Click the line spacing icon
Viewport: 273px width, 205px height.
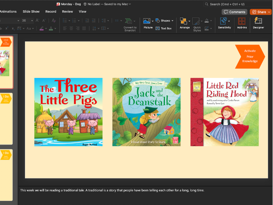point(104,21)
